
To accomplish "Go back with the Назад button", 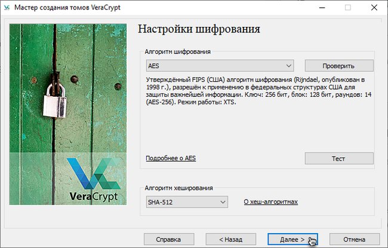I will click(x=230, y=239).
